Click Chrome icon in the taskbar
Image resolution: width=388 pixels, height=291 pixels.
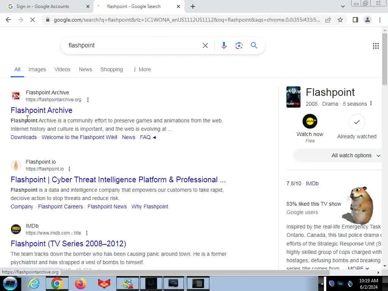[x=57, y=283]
